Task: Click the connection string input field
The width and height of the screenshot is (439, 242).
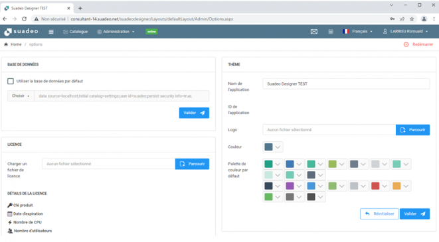Action: (x=122, y=96)
